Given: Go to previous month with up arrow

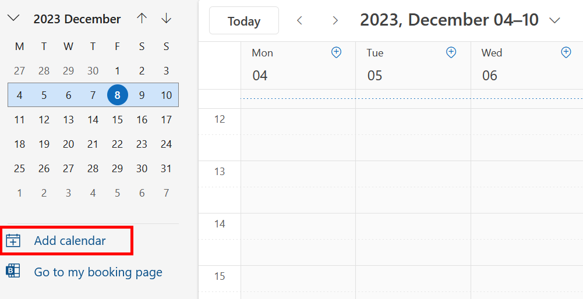Looking at the screenshot, I should [x=142, y=19].
